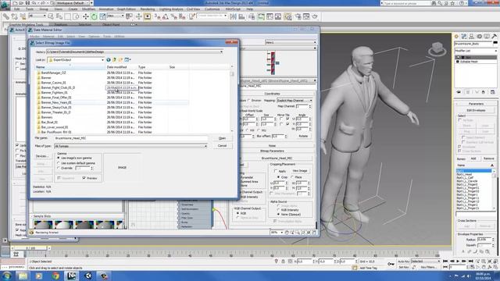This screenshot has height=281, width=500.
Task: Activate the Select and Rotate tool
Action: (94, 16)
